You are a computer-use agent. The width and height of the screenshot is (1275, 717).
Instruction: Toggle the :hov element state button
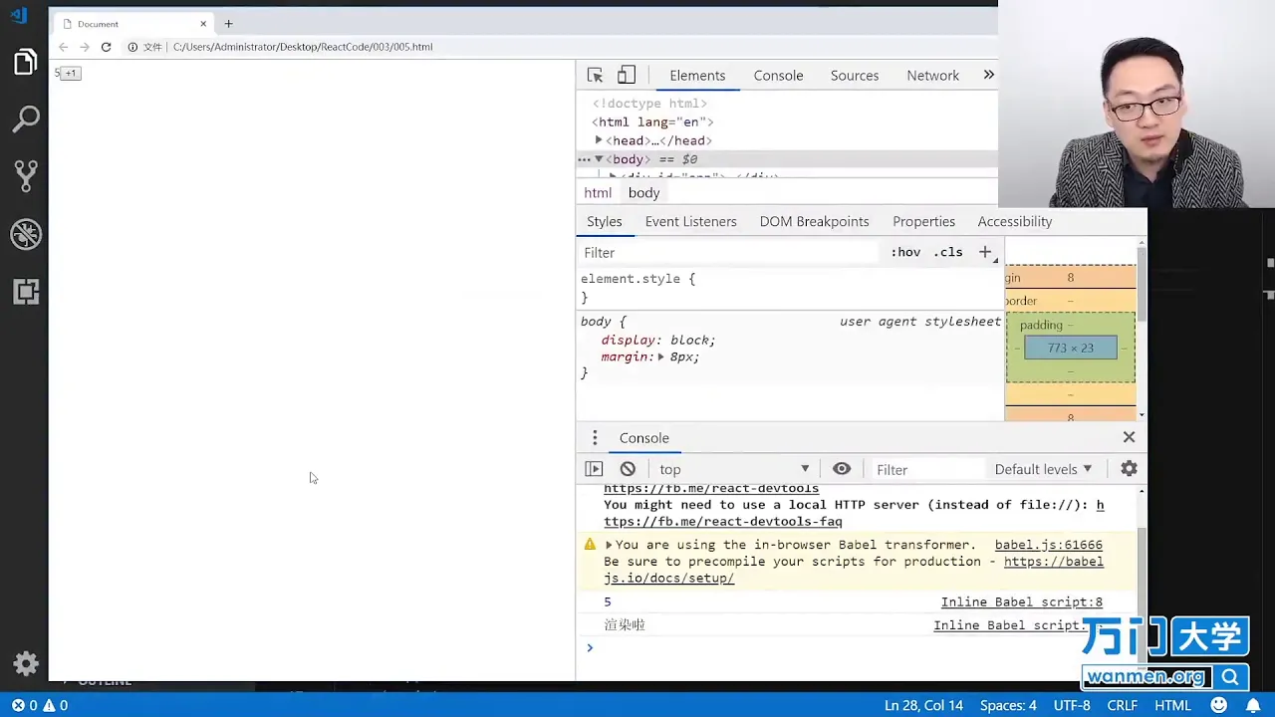tap(905, 252)
